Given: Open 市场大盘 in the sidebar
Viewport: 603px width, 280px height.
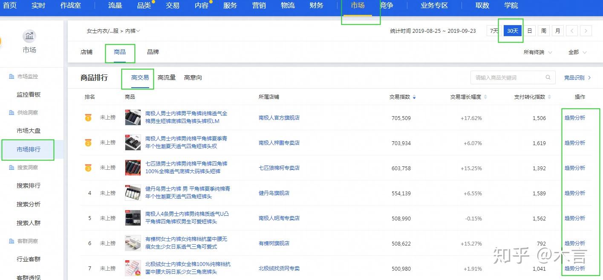Looking at the screenshot, I should click(x=29, y=131).
